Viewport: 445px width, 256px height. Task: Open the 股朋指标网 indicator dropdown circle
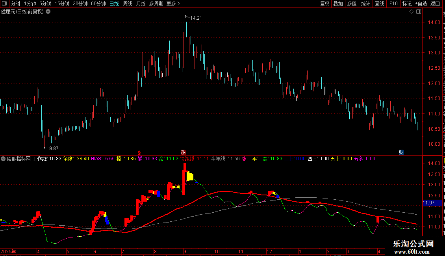[x=3, y=159]
